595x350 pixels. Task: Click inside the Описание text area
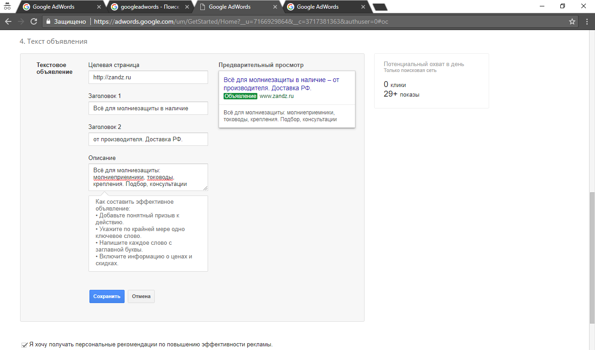click(148, 177)
